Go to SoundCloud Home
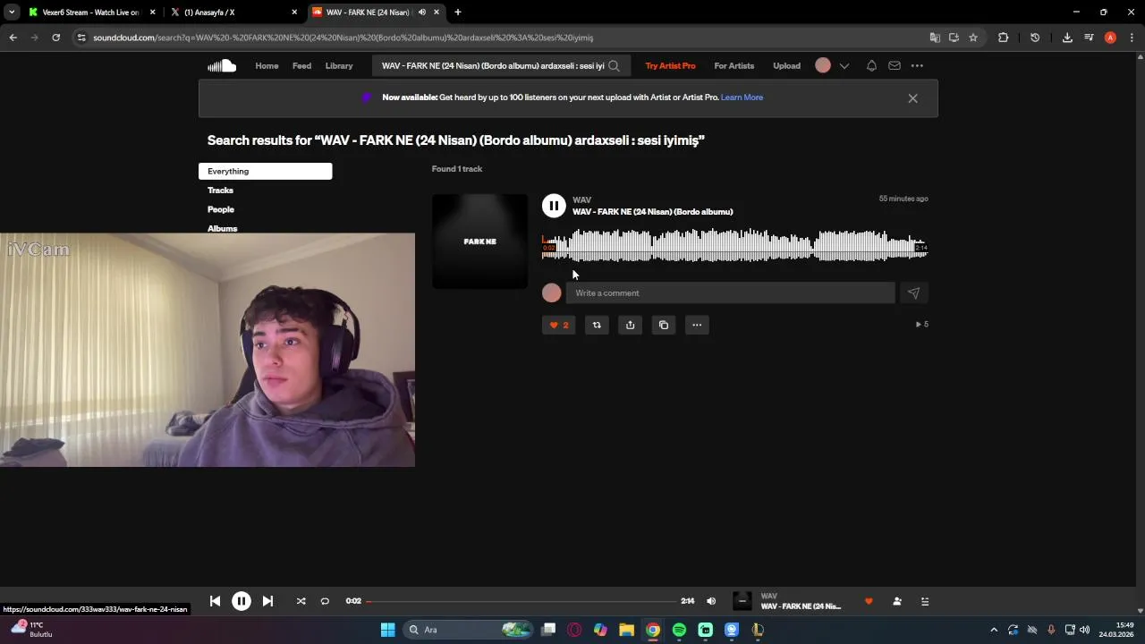Image resolution: width=1145 pixels, height=644 pixels. click(x=267, y=65)
